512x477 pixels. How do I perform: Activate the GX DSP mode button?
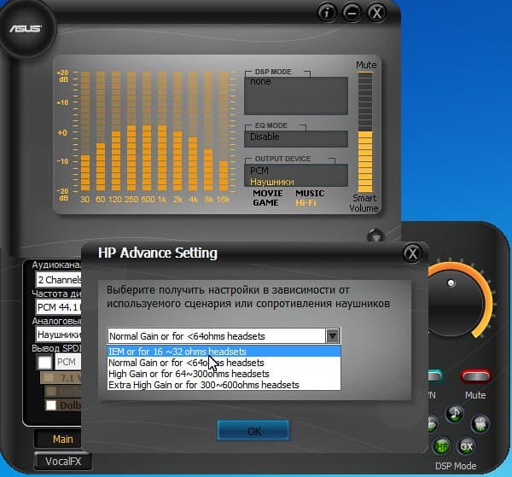coord(466,446)
